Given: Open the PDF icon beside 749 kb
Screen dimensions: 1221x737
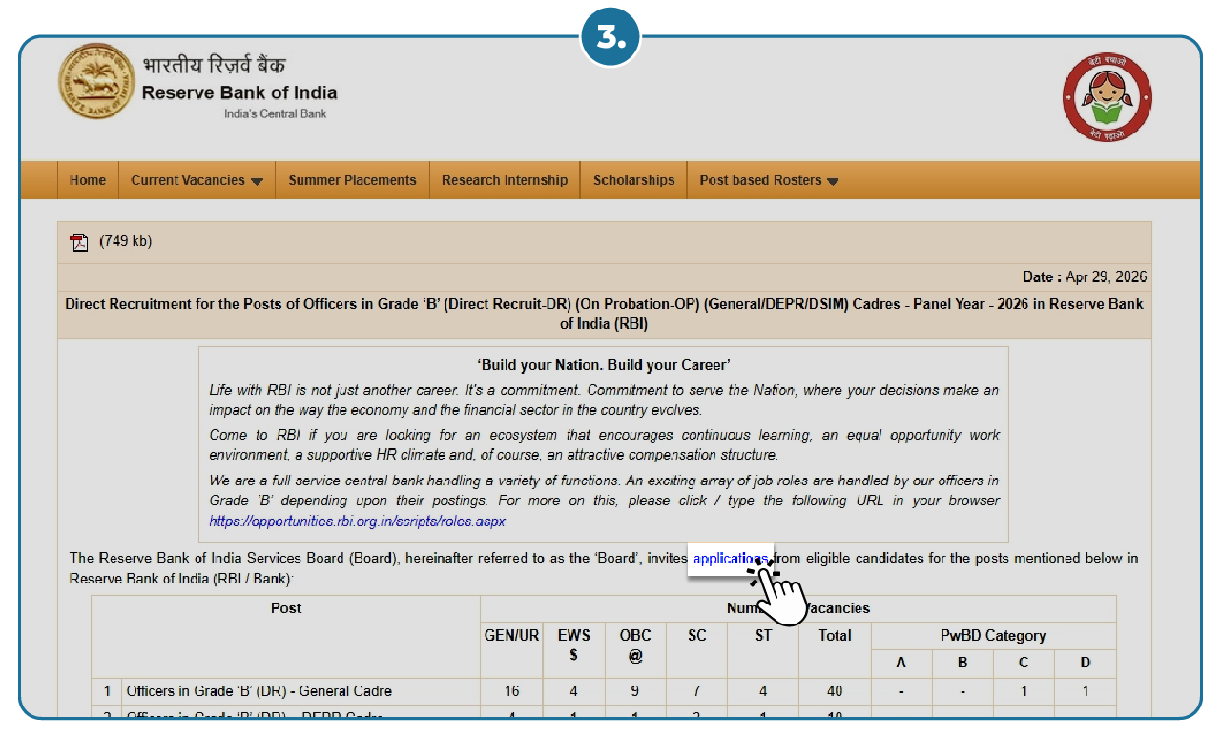Looking at the screenshot, I should click(79, 242).
